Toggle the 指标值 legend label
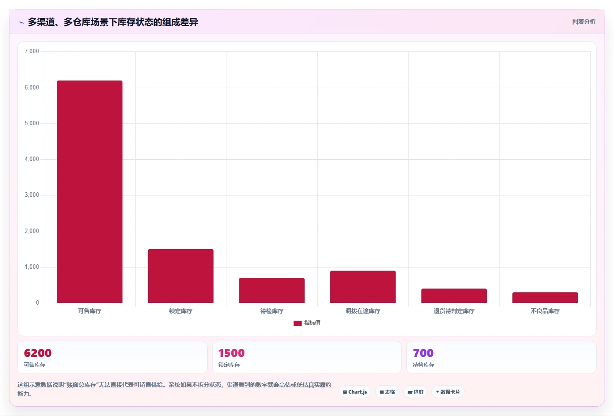The height and width of the screenshot is (416, 614). coord(312,323)
